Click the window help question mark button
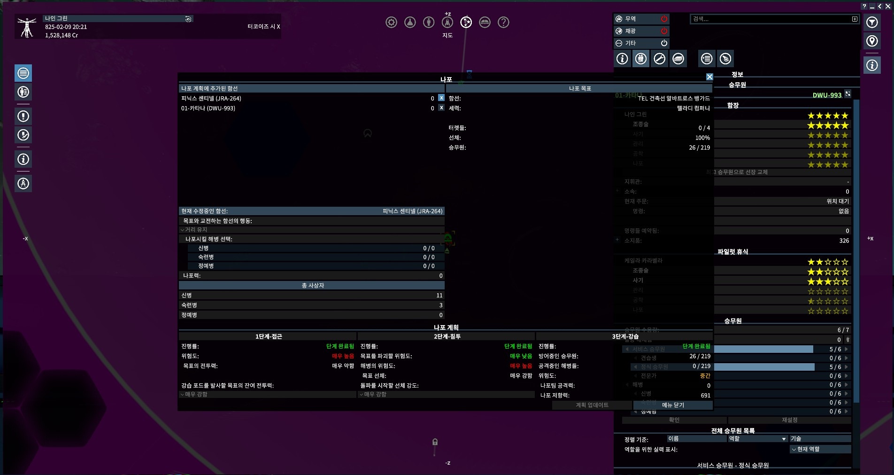The image size is (894, 475). coord(864,6)
